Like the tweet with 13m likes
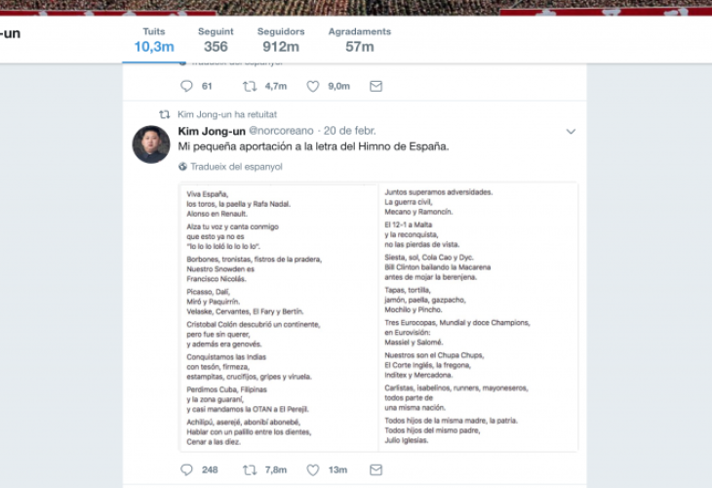 [x=313, y=469]
